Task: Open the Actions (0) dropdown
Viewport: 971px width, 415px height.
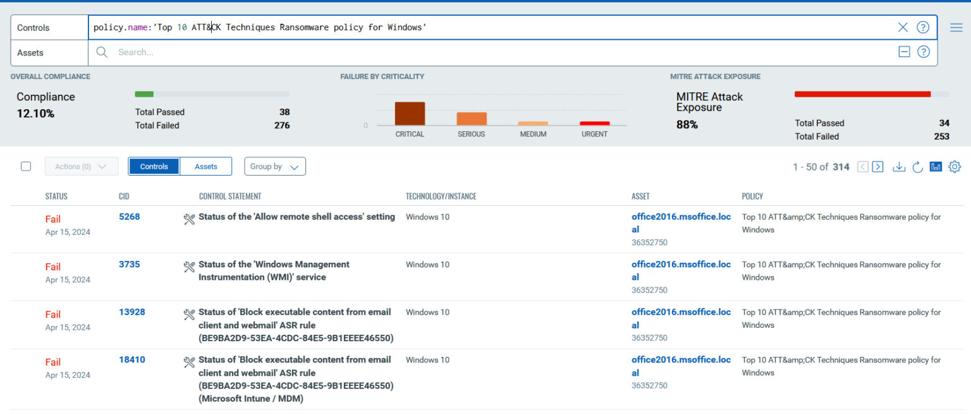Action: coord(81,167)
